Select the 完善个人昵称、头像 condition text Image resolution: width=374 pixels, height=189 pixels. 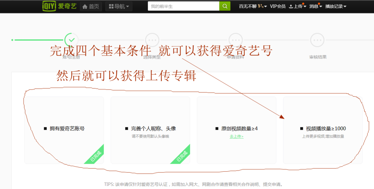pyautogui.click(x=153, y=129)
